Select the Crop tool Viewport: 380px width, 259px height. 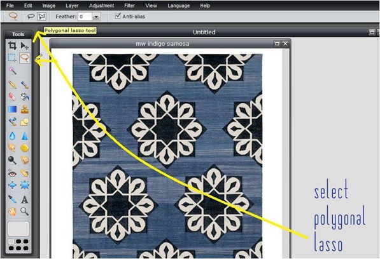pos(12,46)
